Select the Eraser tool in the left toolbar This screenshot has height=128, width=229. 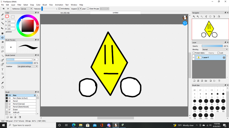(x=3, y=19)
